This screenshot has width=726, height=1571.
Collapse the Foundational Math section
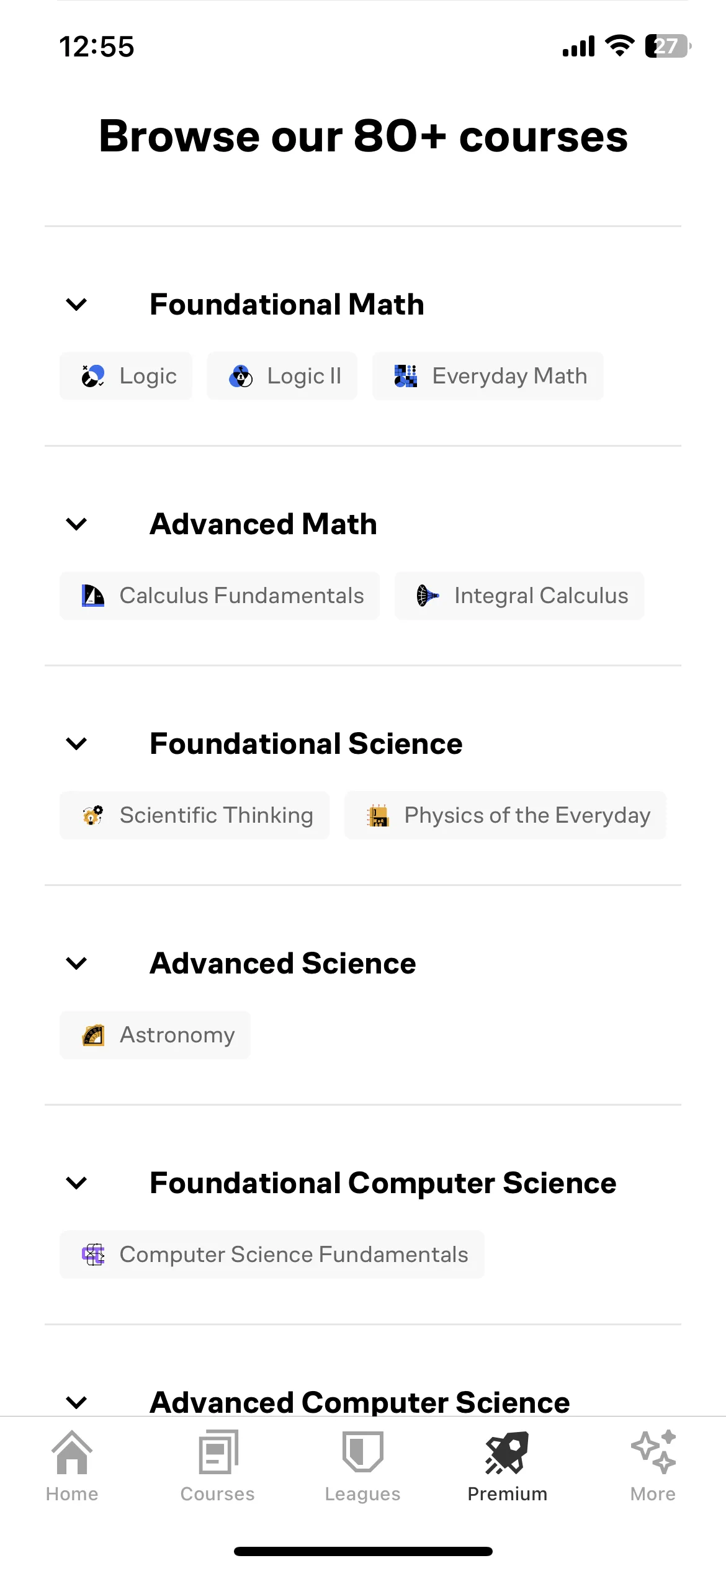(x=76, y=305)
